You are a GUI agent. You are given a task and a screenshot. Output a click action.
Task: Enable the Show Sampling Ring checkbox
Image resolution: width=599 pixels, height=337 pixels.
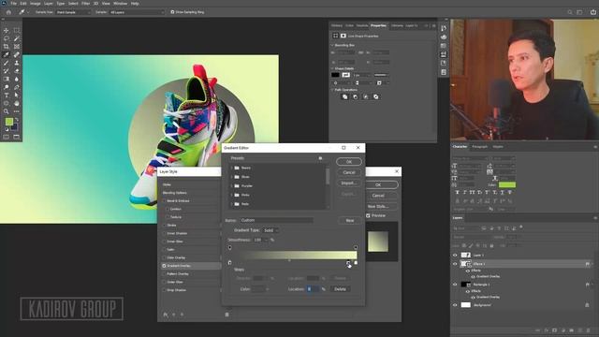[x=172, y=12]
